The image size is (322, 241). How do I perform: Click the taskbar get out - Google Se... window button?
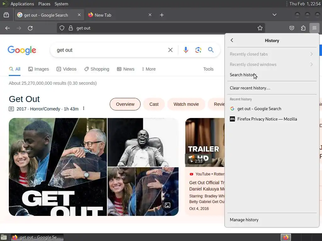pos(37,237)
